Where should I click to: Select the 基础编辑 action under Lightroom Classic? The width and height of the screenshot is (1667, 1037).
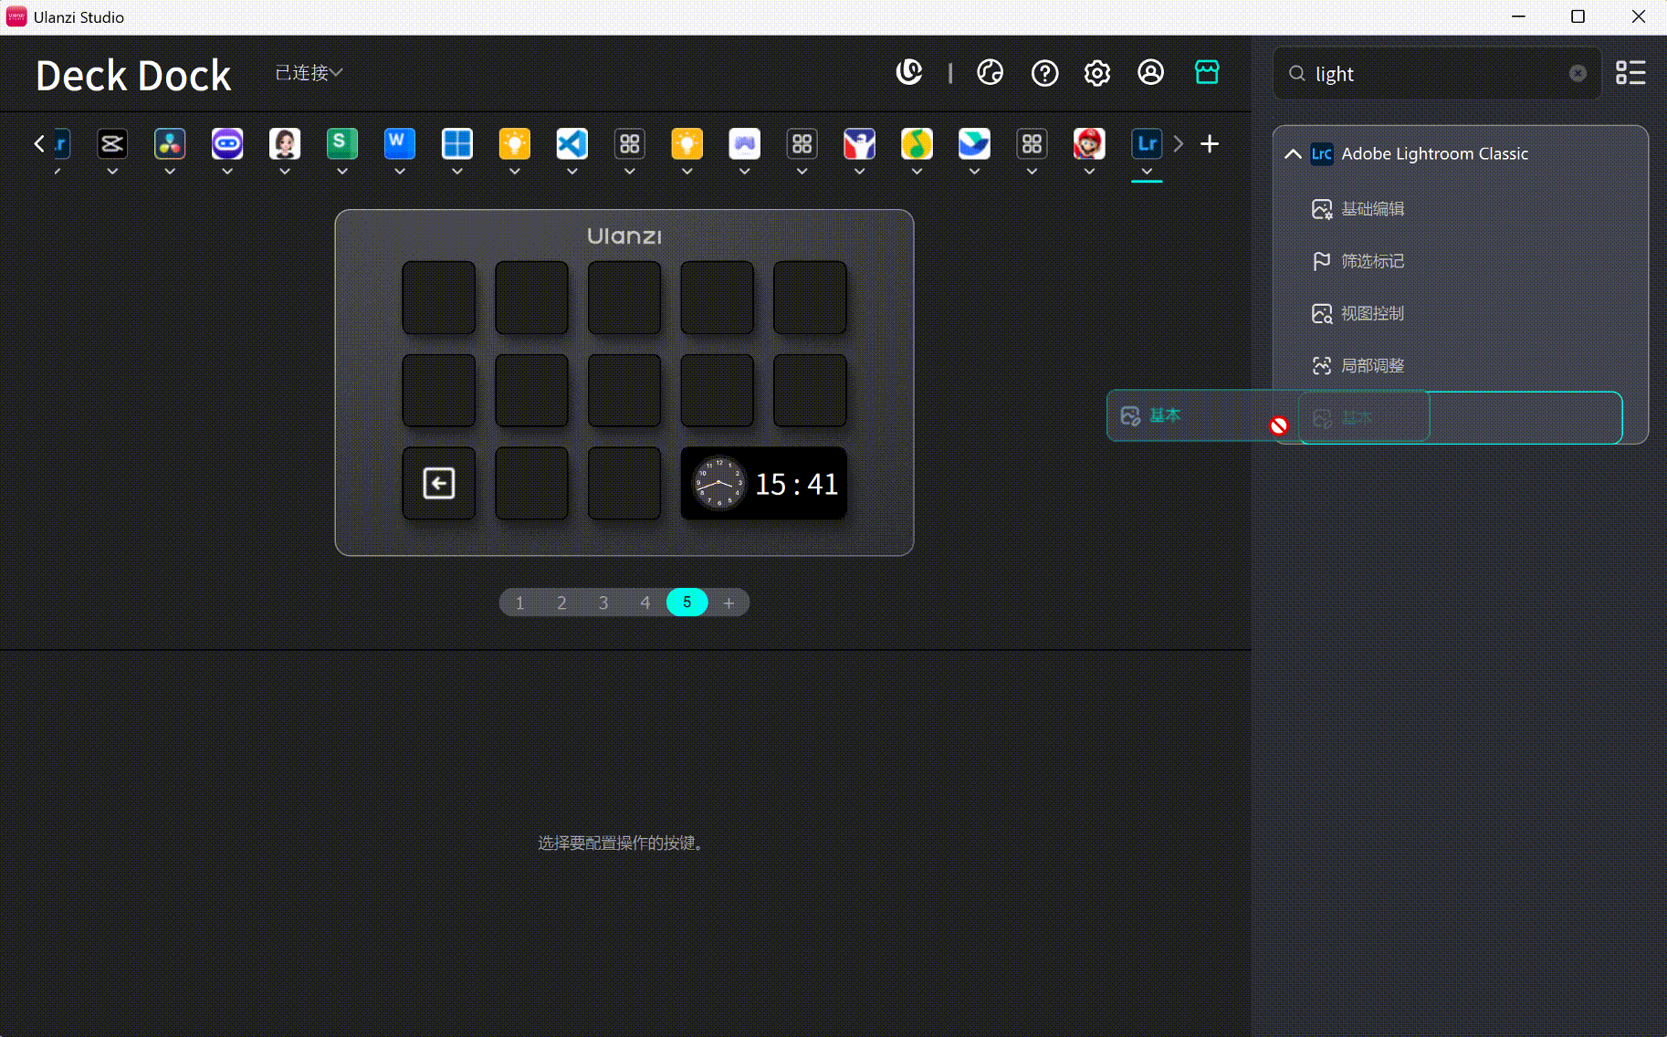pyautogui.click(x=1372, y=208)
